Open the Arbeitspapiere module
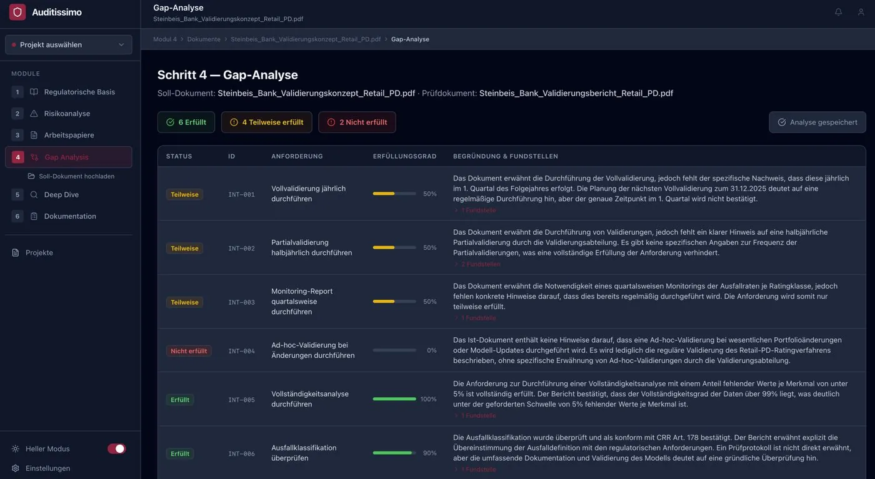The width and height of the screenshot is (875, 479). pos(69,135)
